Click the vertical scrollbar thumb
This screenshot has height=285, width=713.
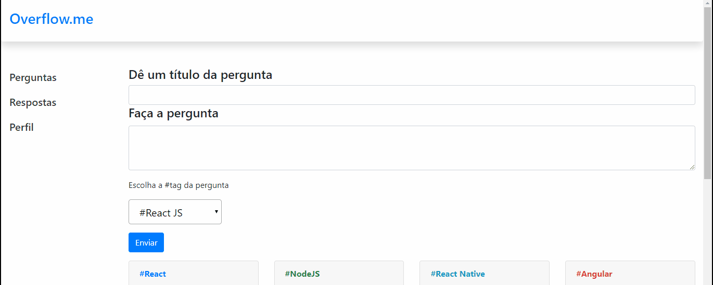(x=708, y=93)
